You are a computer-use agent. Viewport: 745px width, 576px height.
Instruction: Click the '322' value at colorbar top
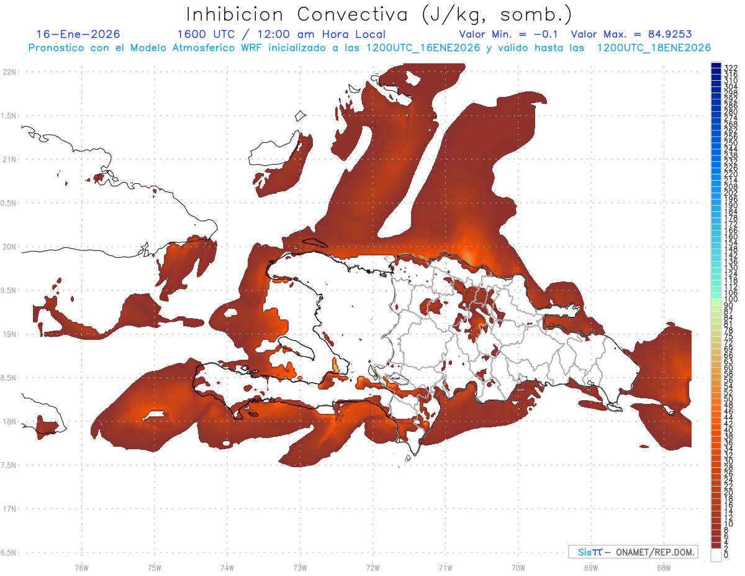731,68
